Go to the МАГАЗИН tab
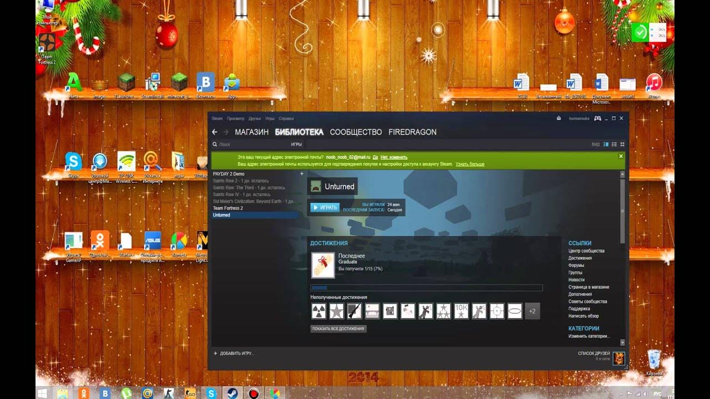Viewport: 710px width, 399px height. click(251, 132)
